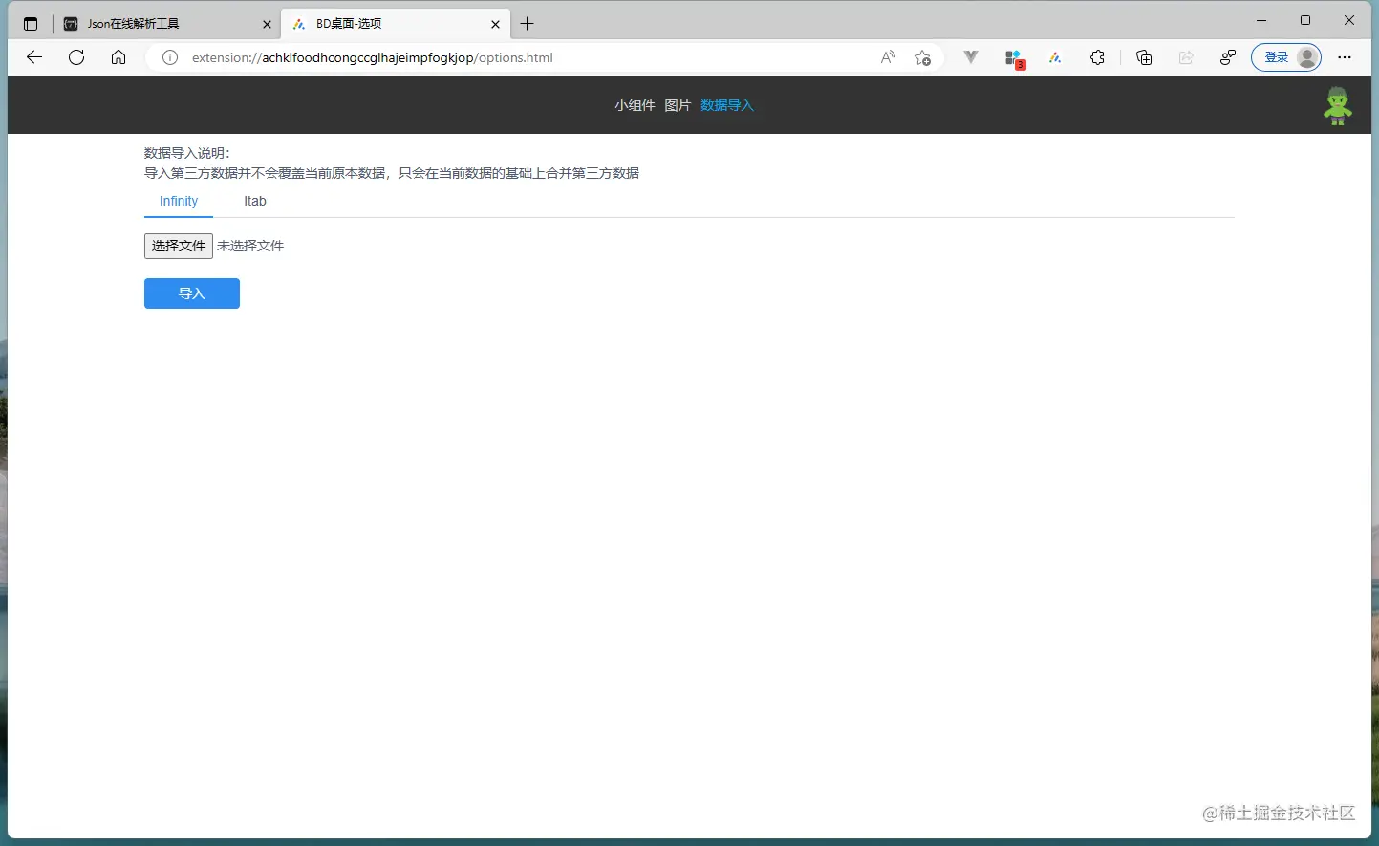Click the 数据导入说明 heading text
Screen dimensions: 1379x846
pyautogui.click(x=187, y=153)
